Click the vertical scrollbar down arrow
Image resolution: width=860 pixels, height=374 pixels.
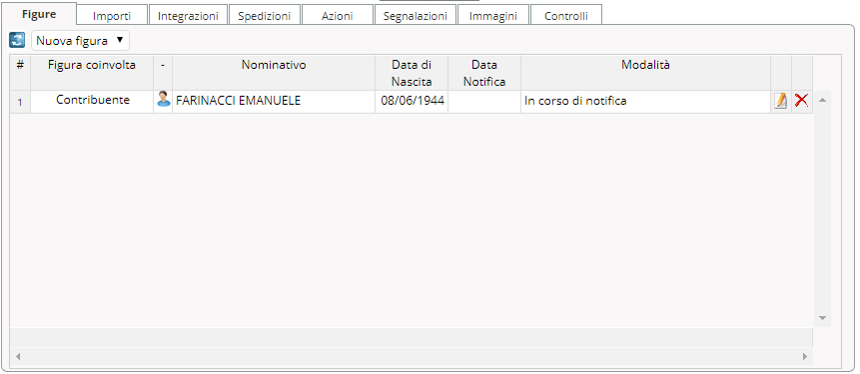822,317
